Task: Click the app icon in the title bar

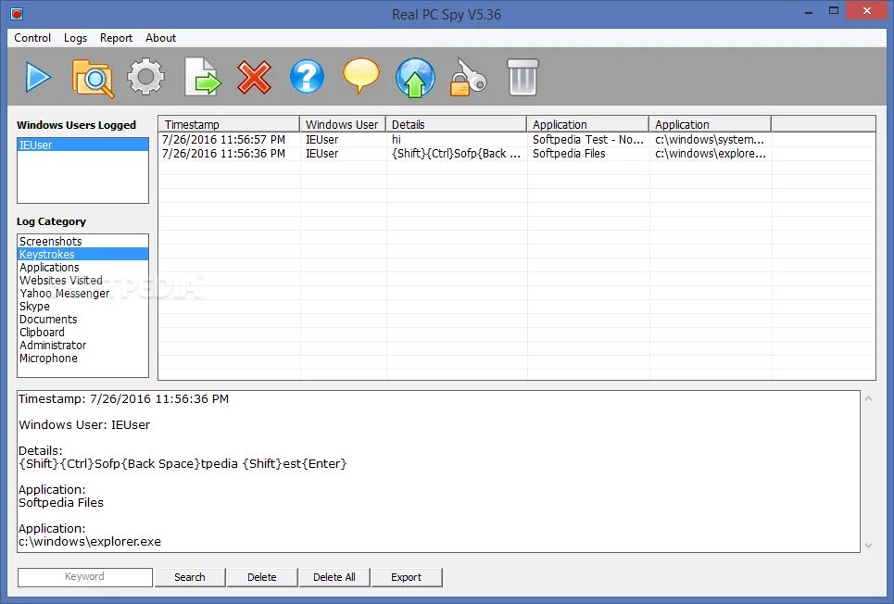Action: click(17, 14)
